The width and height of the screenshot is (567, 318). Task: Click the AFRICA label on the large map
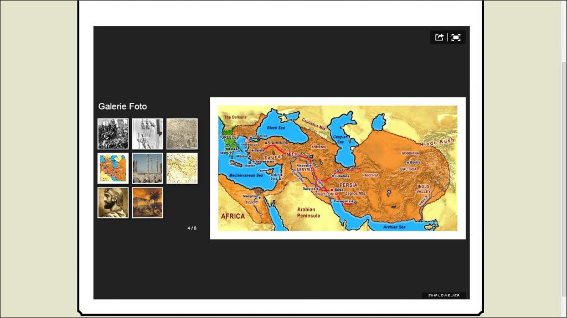click(x=233, y=216)
